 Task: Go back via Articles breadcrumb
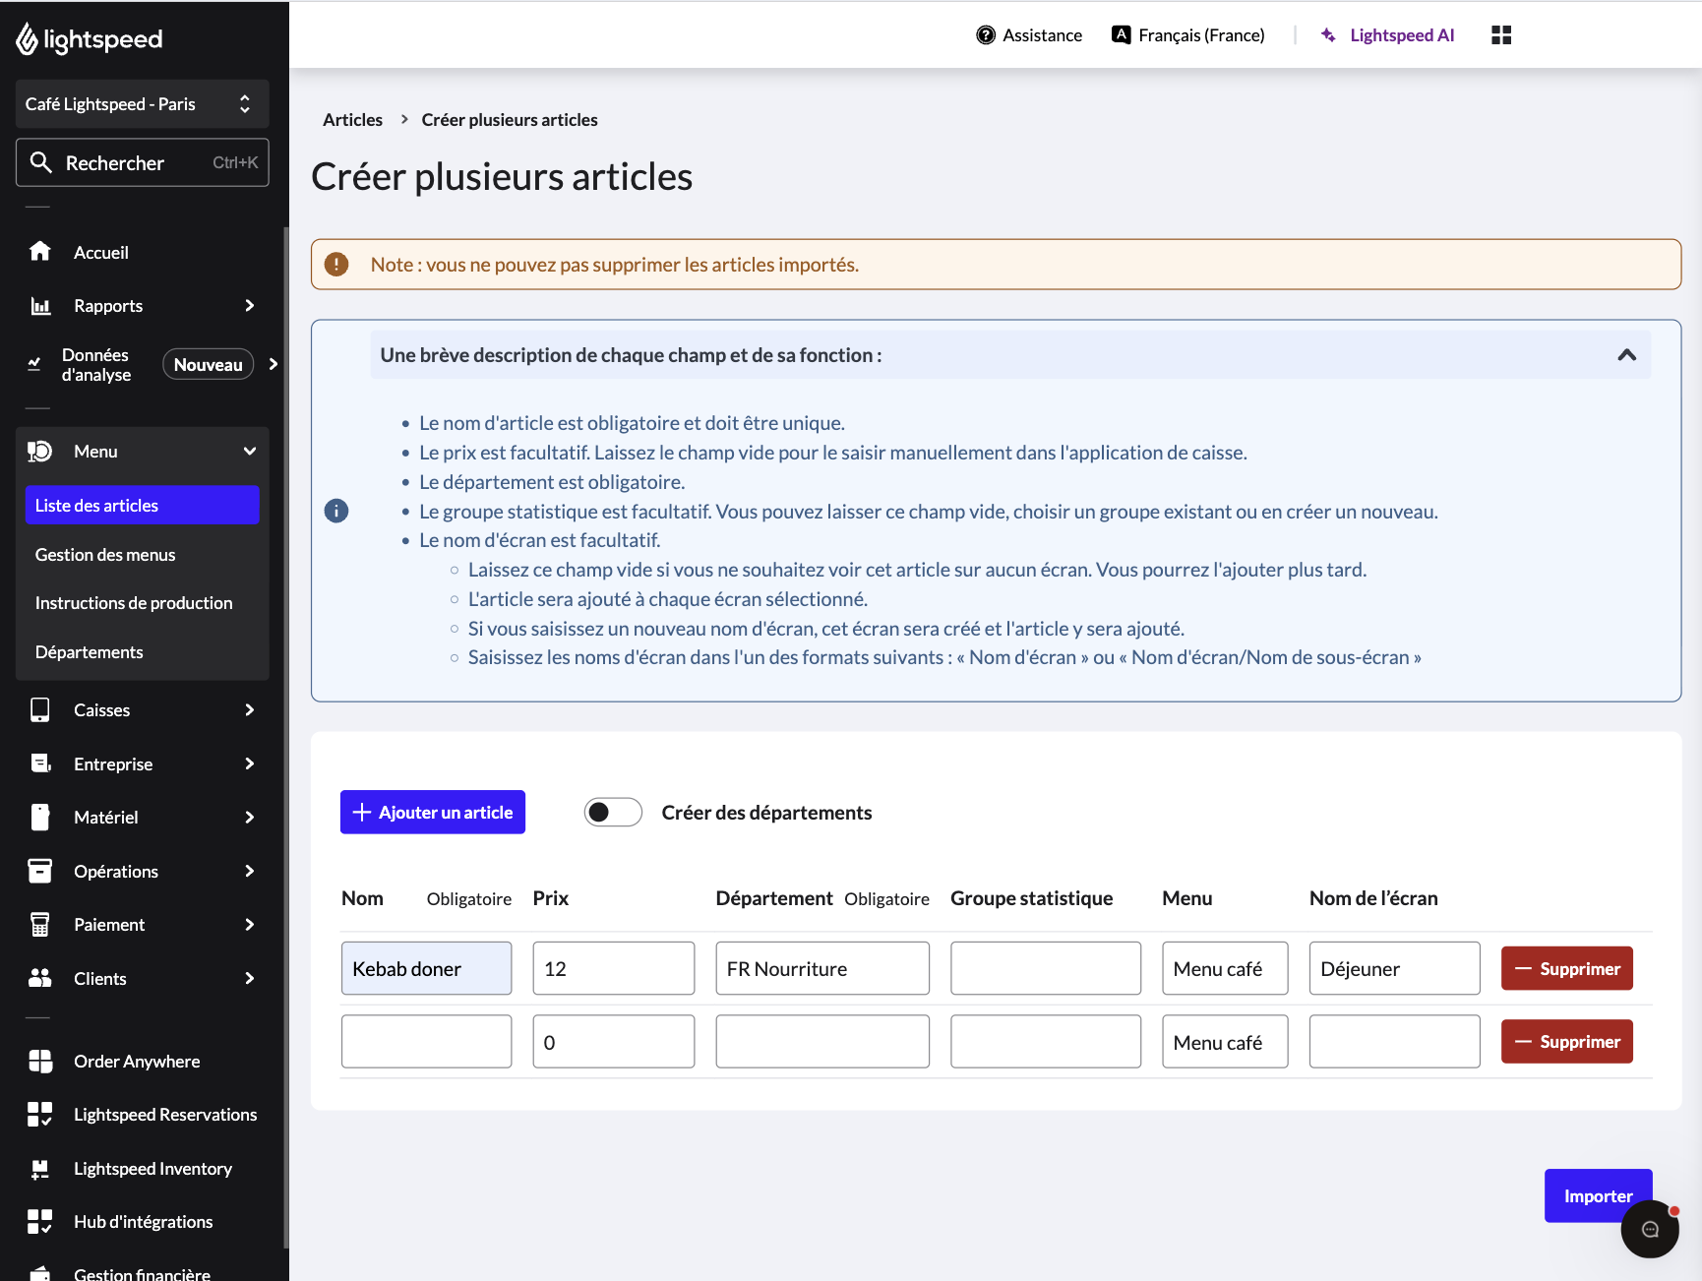352,119
